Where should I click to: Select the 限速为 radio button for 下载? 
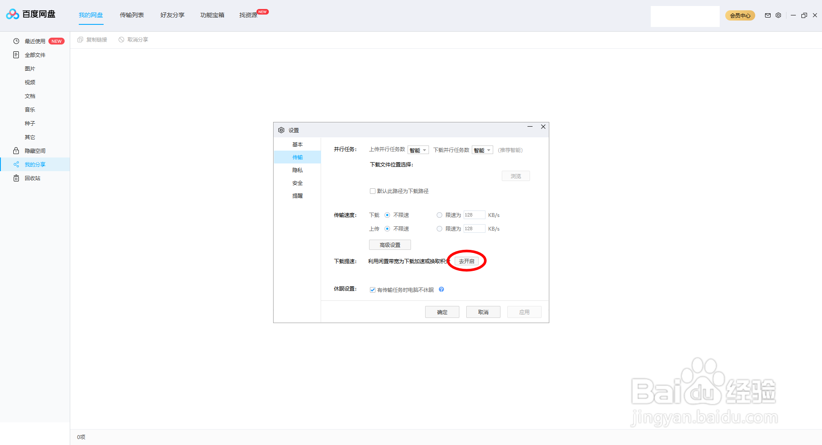(x=439, y=215)
